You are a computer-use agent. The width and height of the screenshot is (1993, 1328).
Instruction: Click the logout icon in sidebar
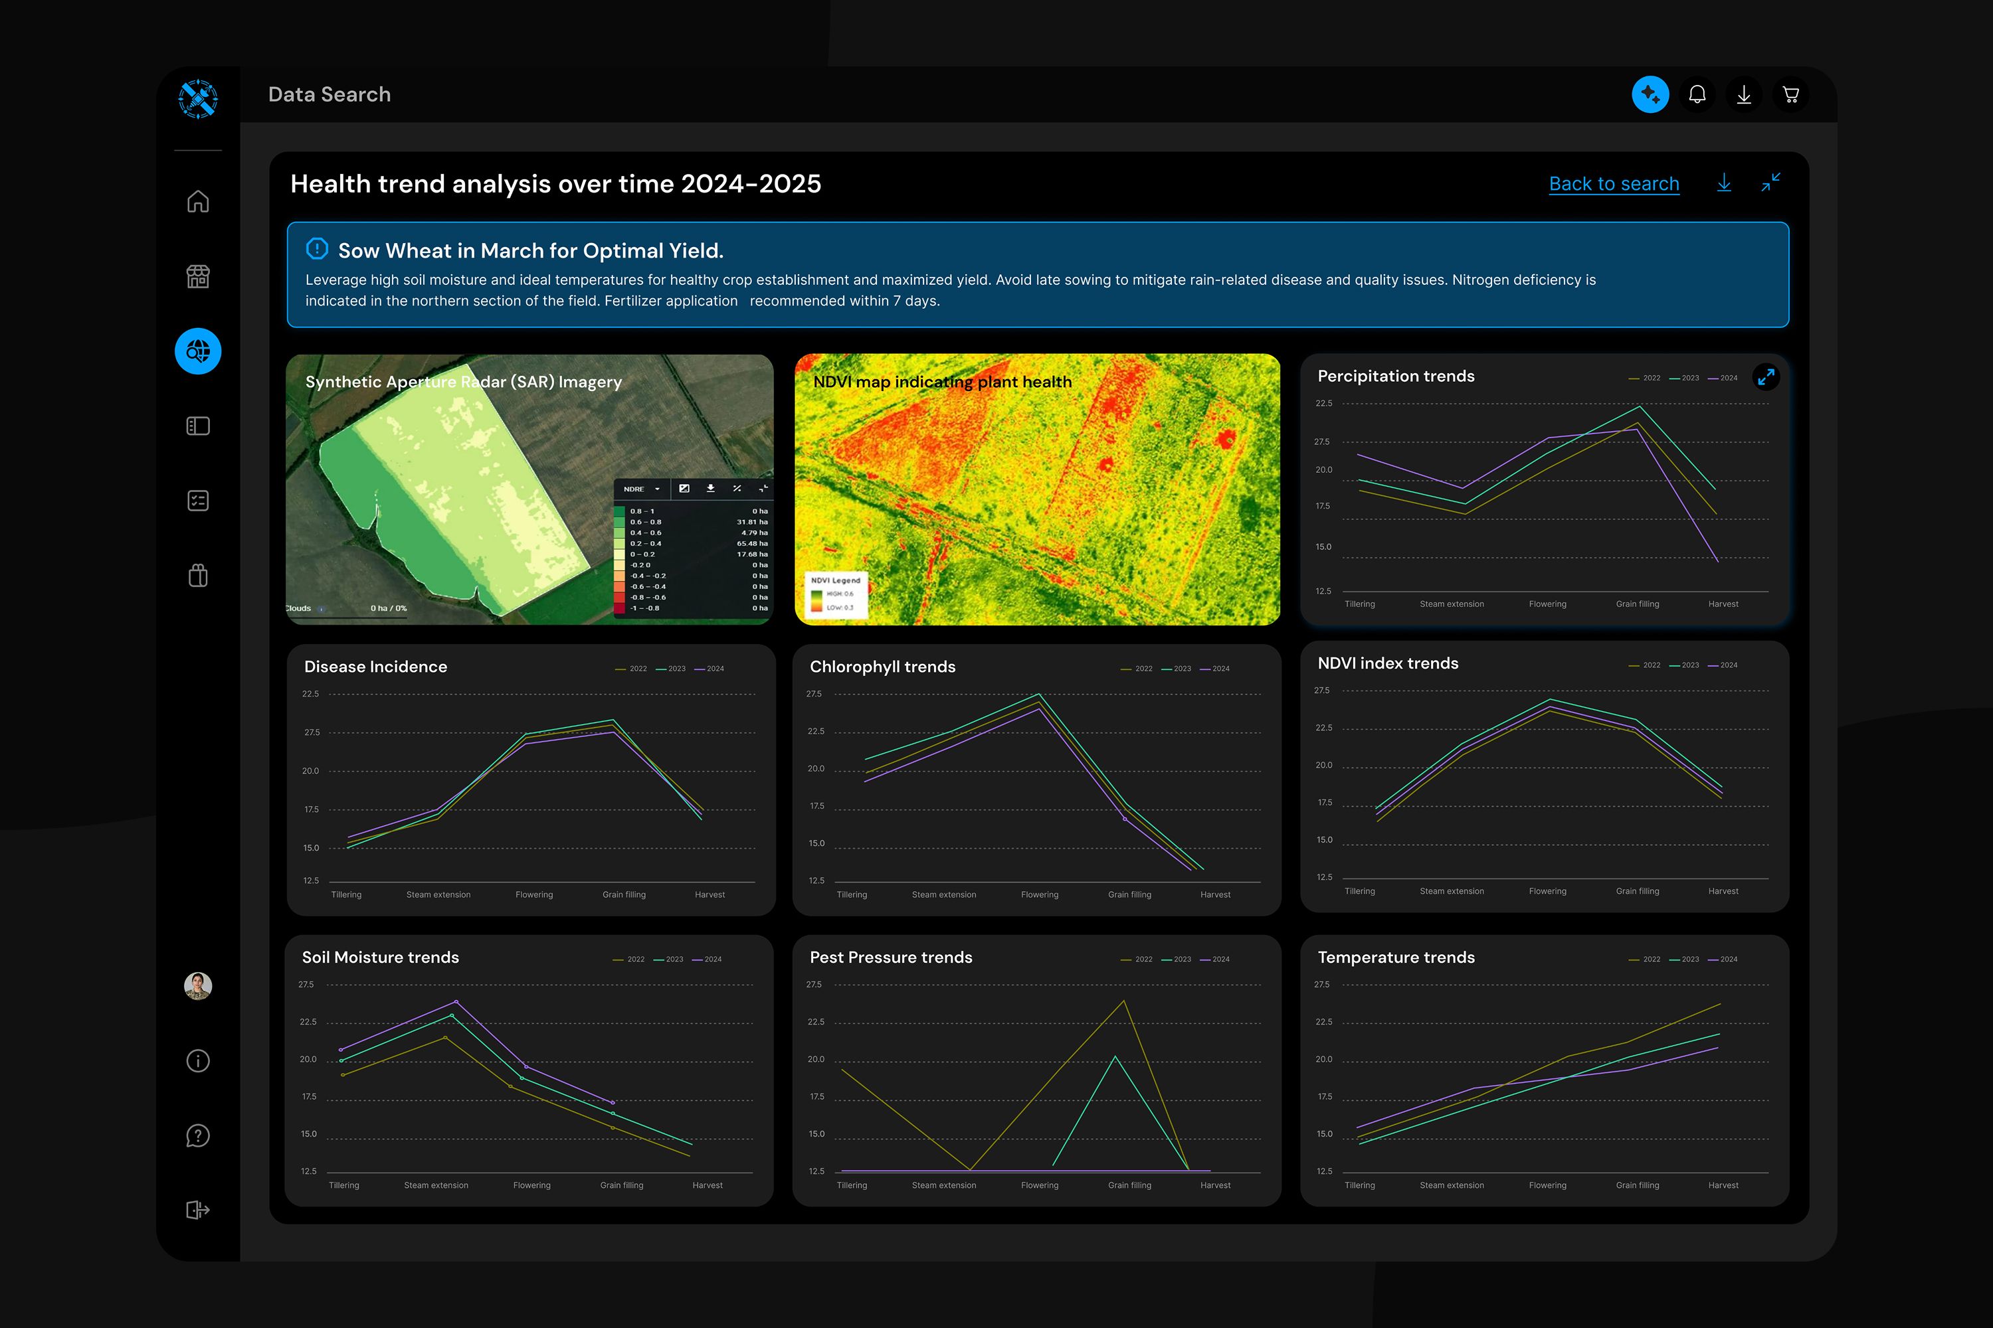(197, 1209)
